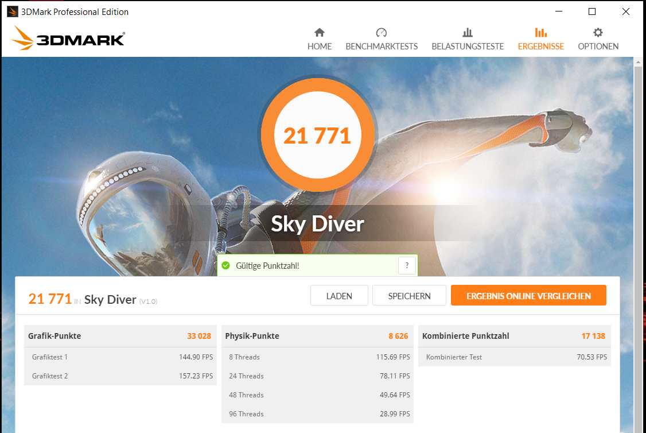Click the 48 Threads row
The width and height of the screenshot is (646, 433).
pyautogui.click(x=317, y=395)
